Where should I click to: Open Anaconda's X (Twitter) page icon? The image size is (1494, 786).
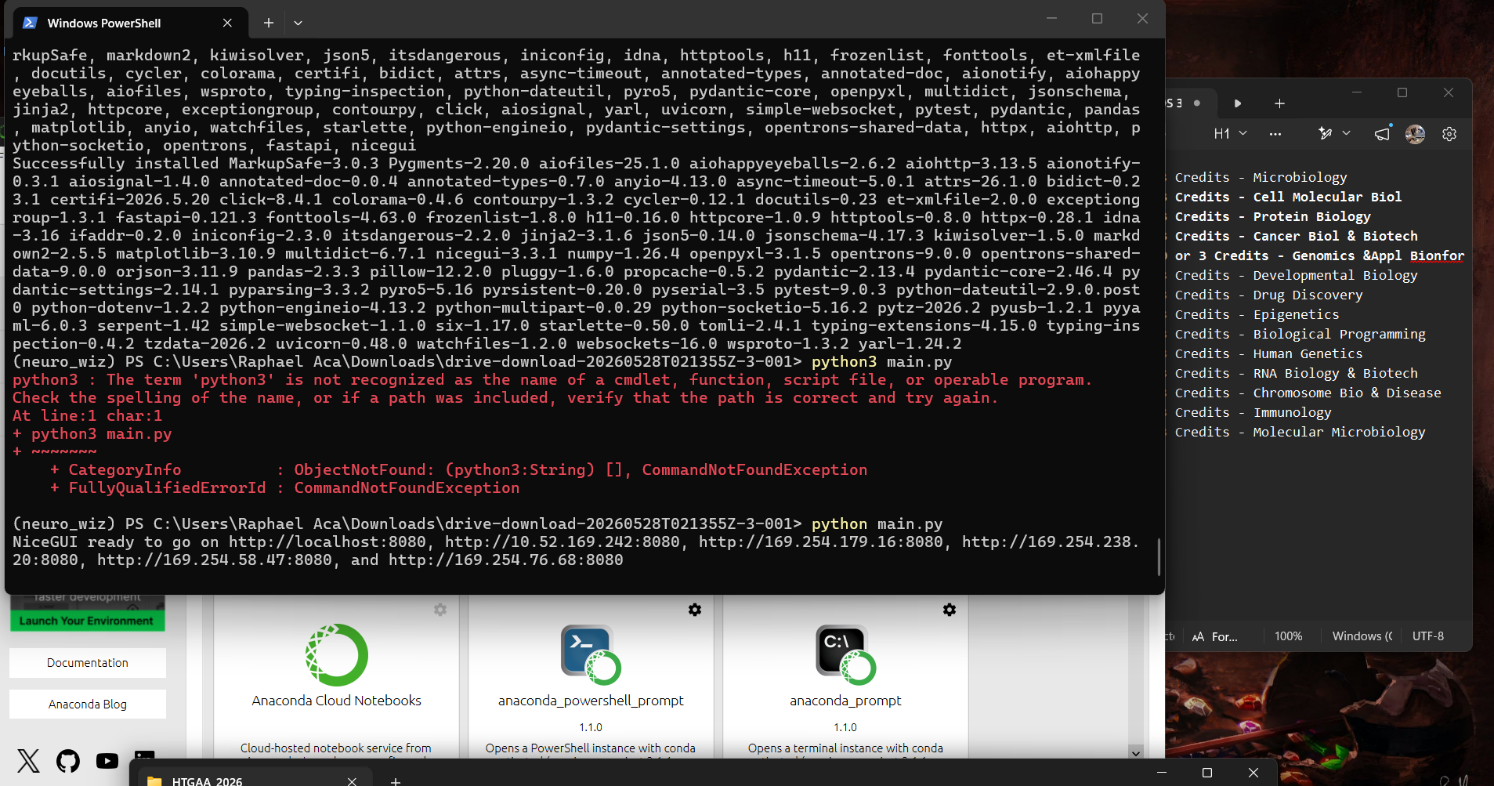point(28,761)
